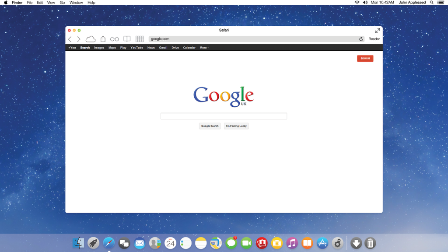448x252 pixels.
Task: Reload the page with the refresh icon
Action: [x=361, y=39]
